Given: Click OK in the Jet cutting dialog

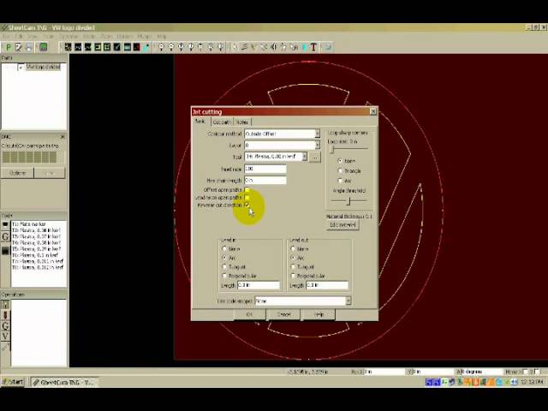Looking at the screenshot, I should point(249,314).
